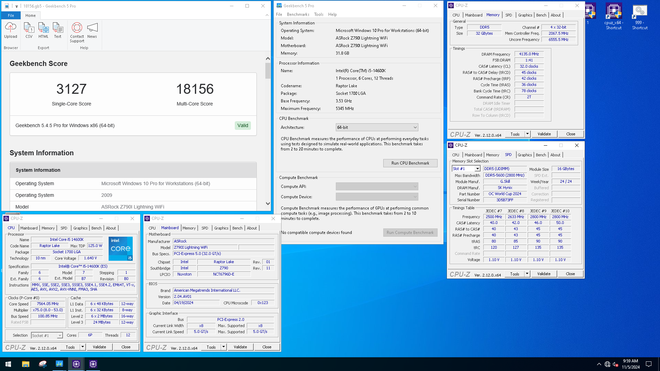Viewport: 660px width, 371px height.
Task: Open the Compute API dropdown
Action: 377,187
